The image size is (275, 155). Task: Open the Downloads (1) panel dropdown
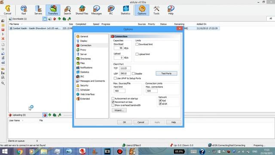tap(18, 19)
